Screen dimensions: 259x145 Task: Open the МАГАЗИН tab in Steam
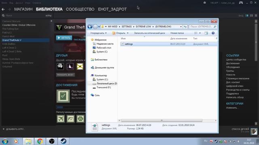(x=23, y=9)
